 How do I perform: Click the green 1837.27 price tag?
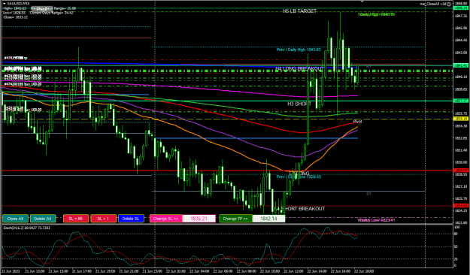pos(461,101)
